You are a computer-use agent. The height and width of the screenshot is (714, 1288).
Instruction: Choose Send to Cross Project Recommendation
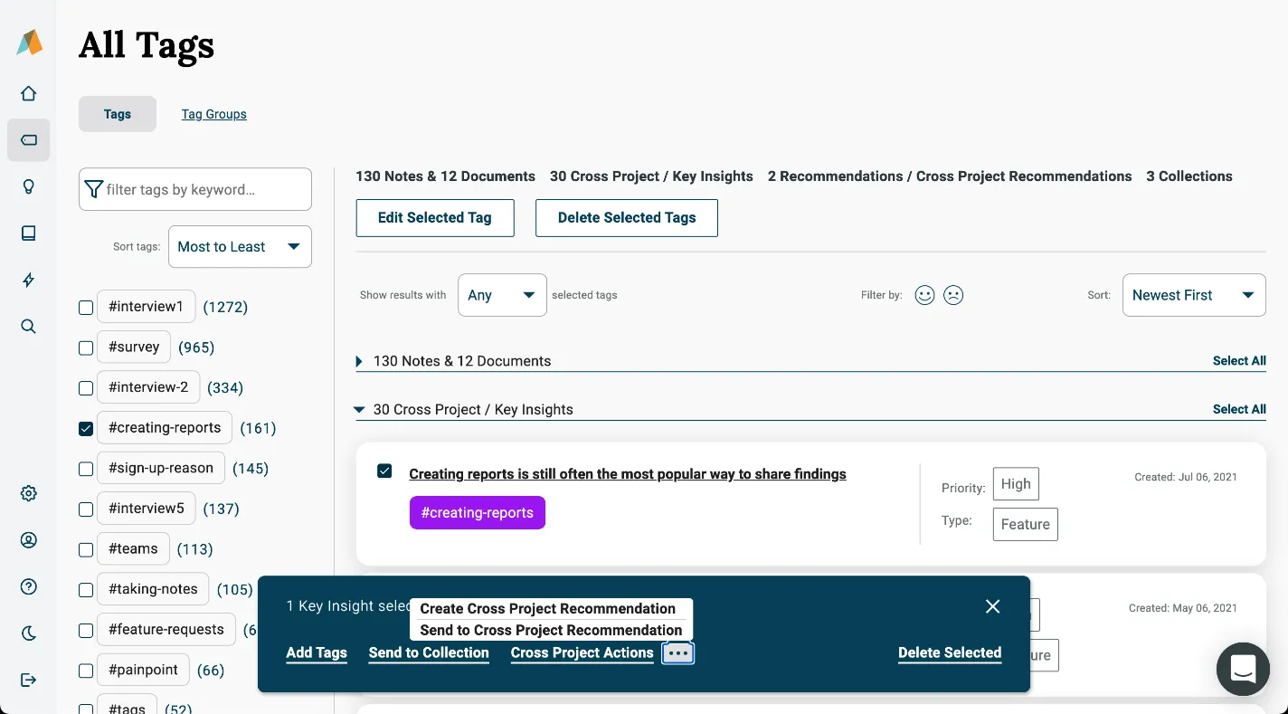(x=552, y=631)
